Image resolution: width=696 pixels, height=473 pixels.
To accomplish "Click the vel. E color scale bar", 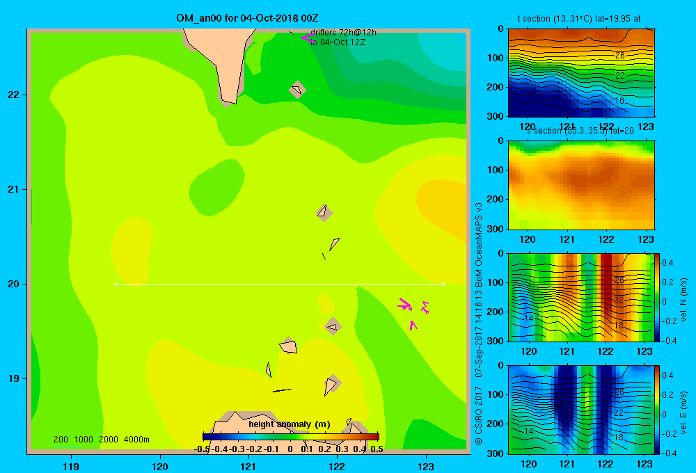I will pos(658,410).
